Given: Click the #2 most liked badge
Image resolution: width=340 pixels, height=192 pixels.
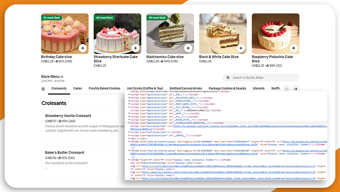Looking at the screenshot, I should (x=104, y=18).
